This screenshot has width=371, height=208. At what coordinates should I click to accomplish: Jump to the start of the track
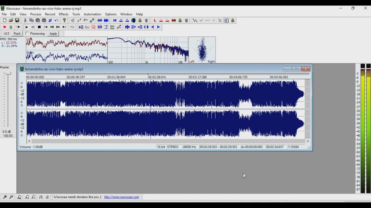tap(46, 27)
